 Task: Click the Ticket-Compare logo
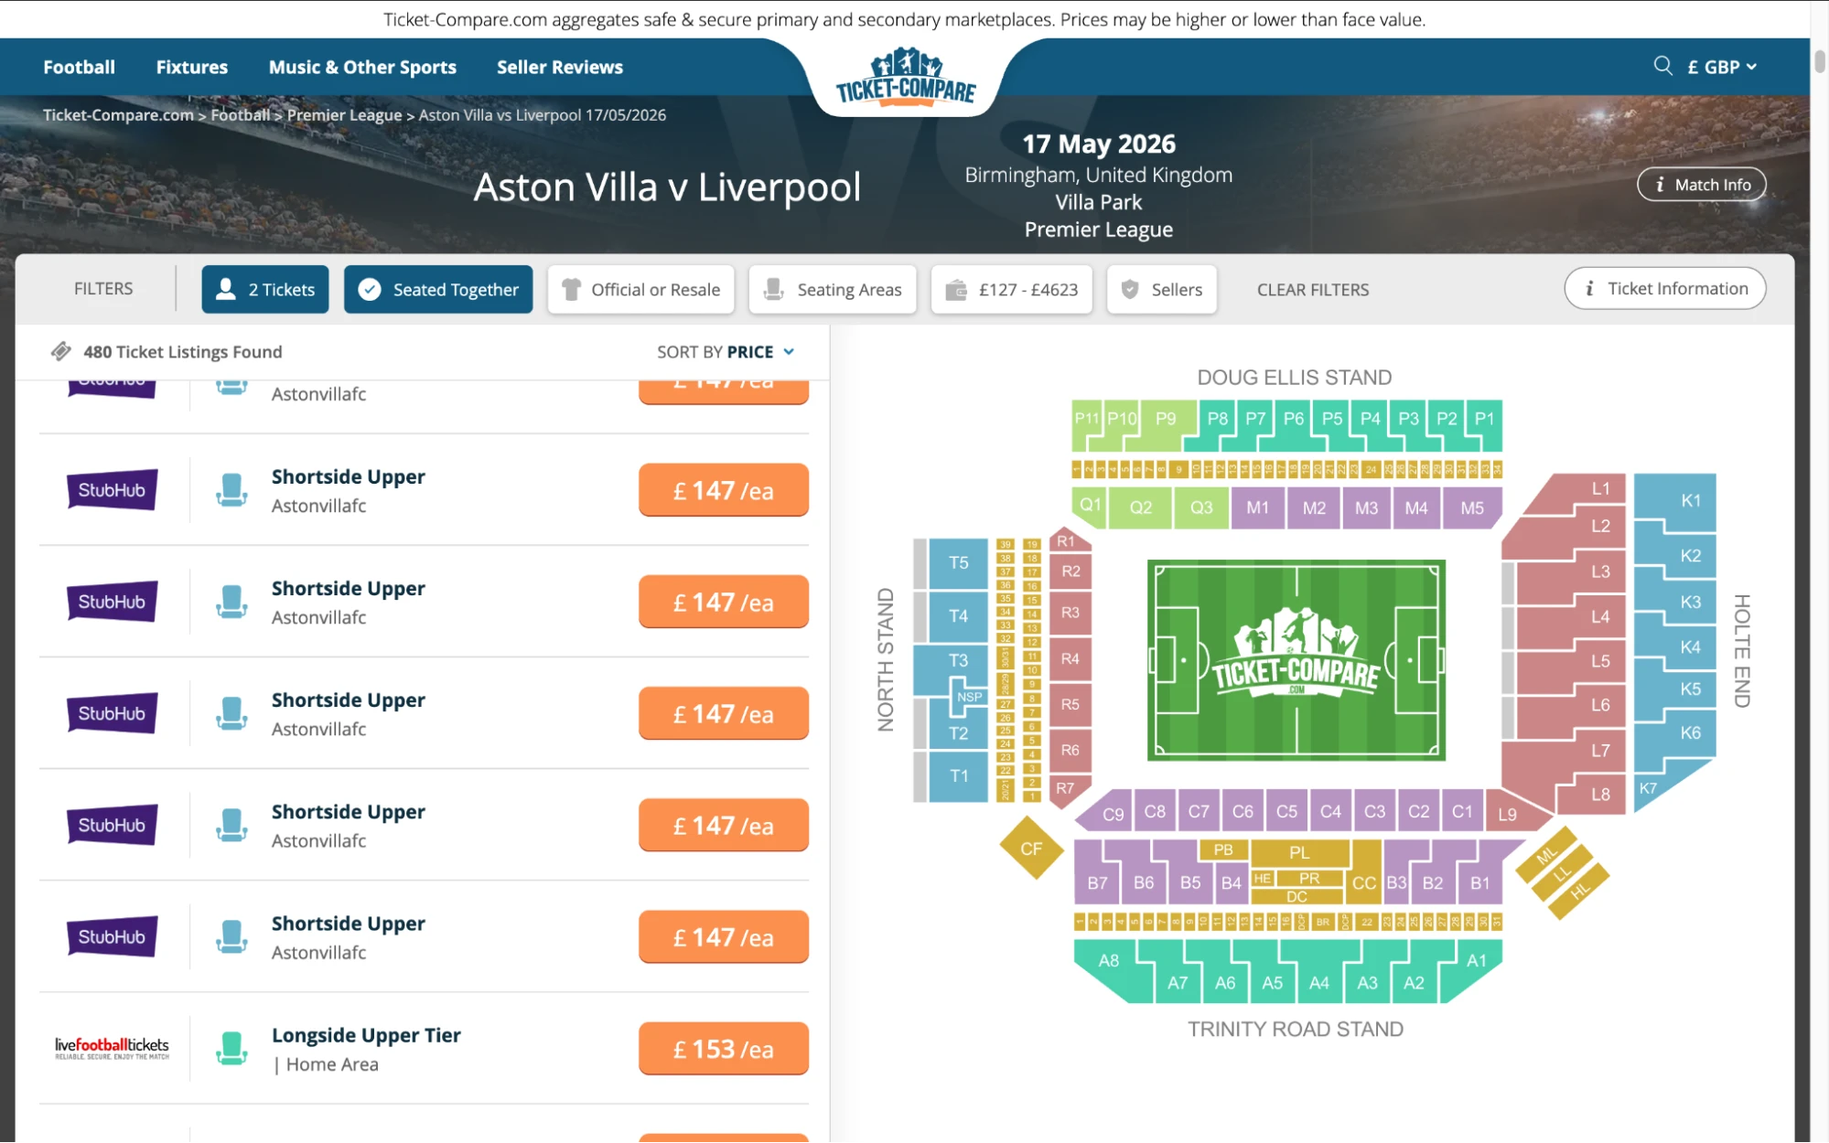pyautogui.click(x=904, y=82)
